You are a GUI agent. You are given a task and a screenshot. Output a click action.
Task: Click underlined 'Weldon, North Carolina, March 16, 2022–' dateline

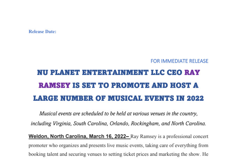click(x=79, y=136)
